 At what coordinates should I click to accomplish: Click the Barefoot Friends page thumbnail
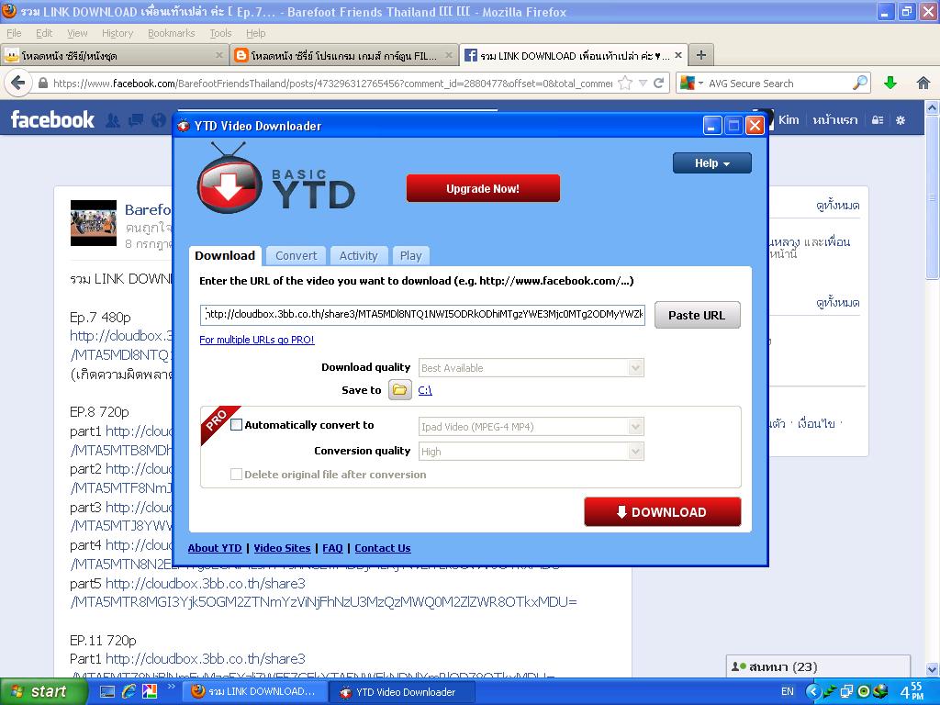tap(94, 223)
